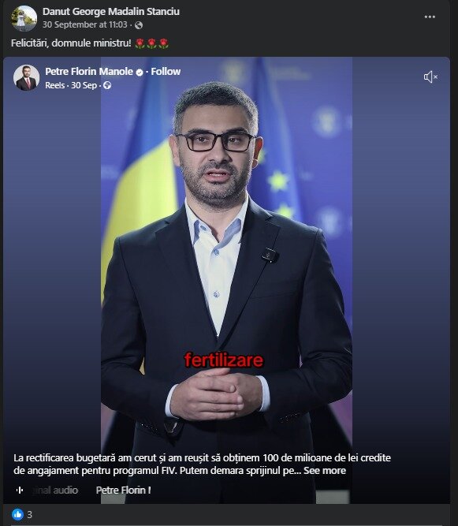This screenshot has width=458, height=526.
Task: Unmute the reel using the speaker icon
Action: 430,76
